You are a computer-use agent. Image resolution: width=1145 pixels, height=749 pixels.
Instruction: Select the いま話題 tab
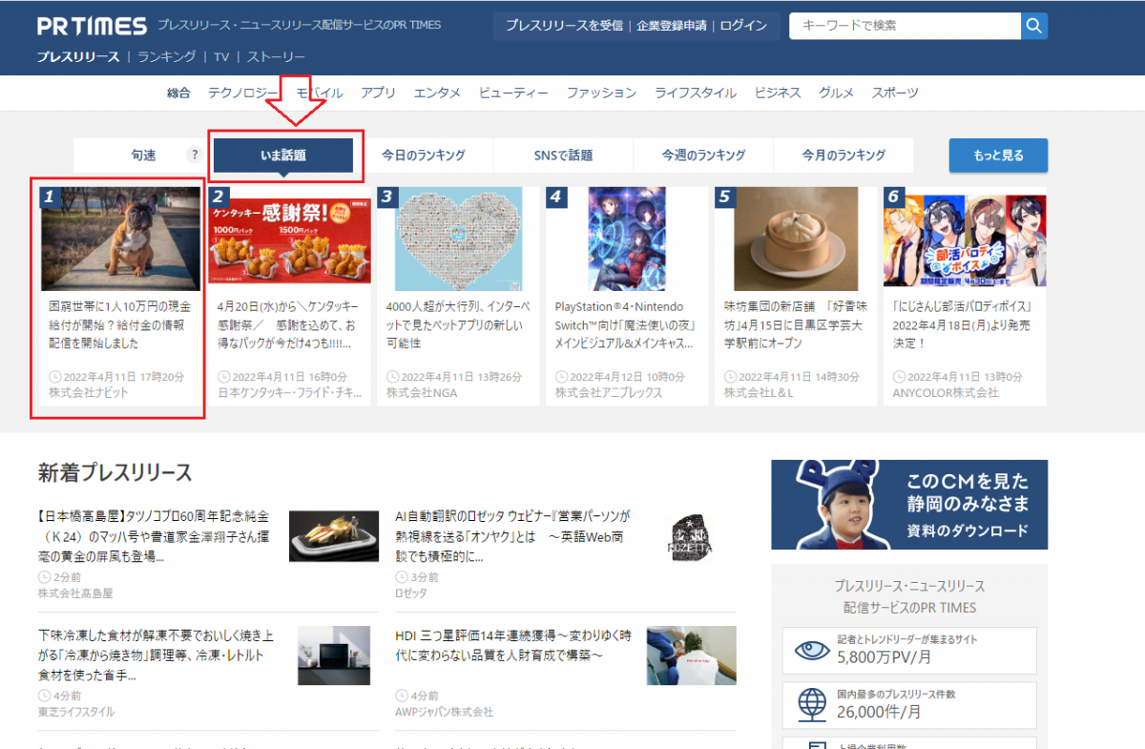[x=283, y=155]
